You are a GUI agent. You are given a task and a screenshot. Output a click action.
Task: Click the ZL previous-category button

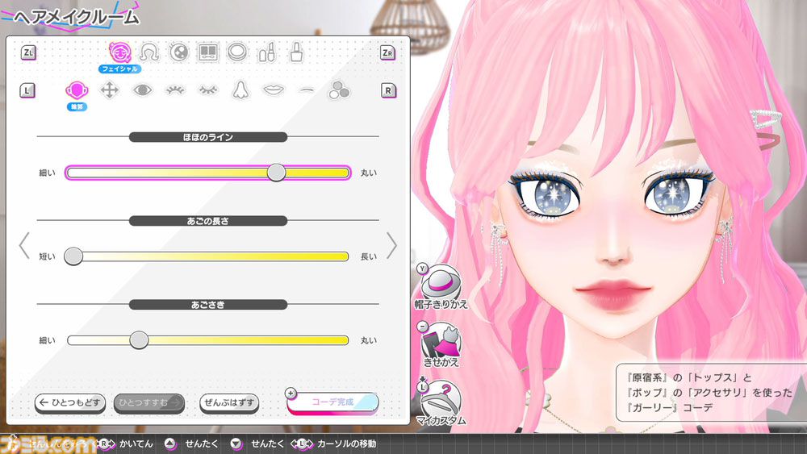pyautogui.click(x=28, y=52)
